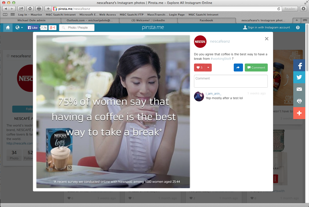Click Safari print toolbar button

point(39,9)
